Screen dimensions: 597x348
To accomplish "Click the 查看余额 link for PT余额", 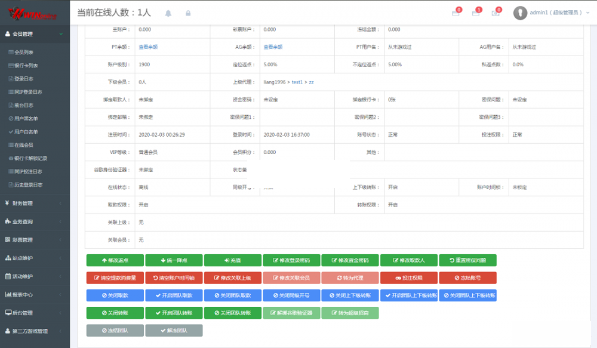I will pos(148,47).
